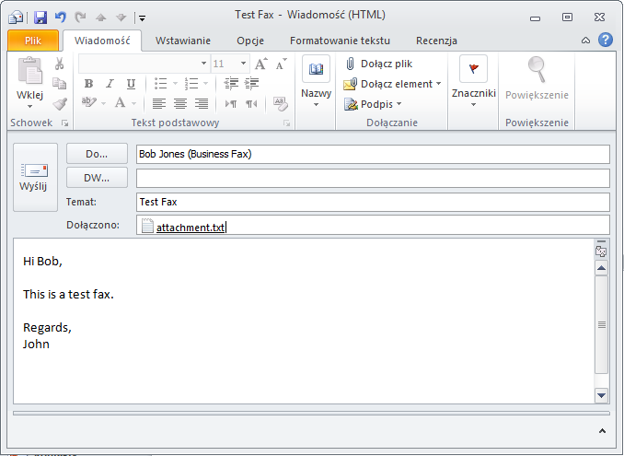
Task: Switch to the Wstawianie ribbon tab
Action: pos(183,41)
